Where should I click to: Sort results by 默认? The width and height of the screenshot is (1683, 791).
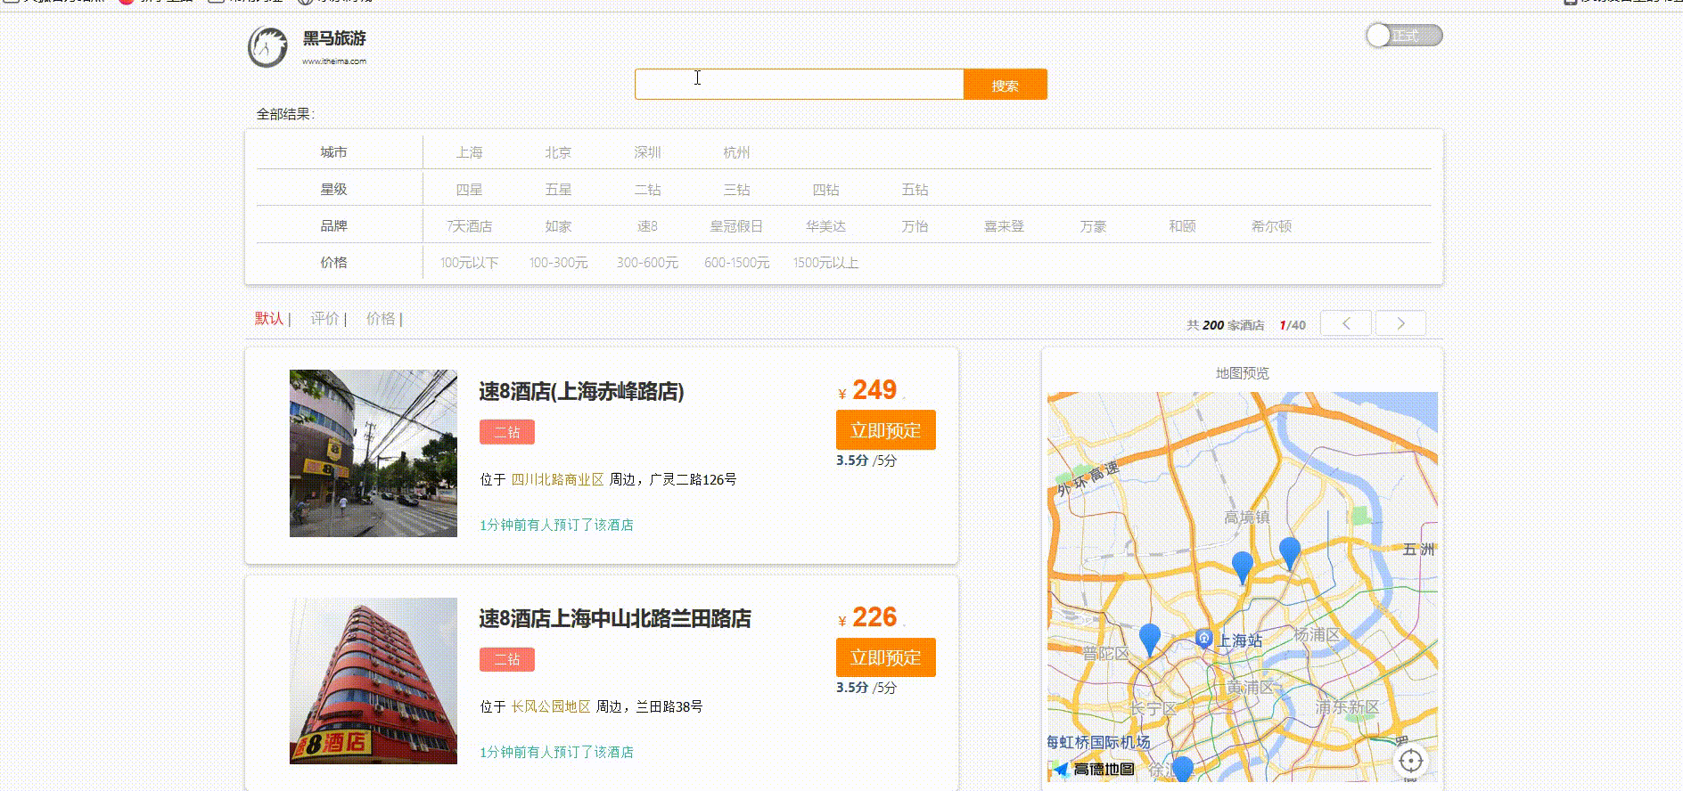[x=269, y=318]
